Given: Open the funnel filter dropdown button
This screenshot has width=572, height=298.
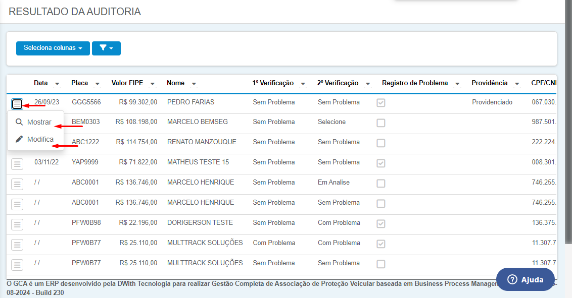Looking at the screenshot, I should pyautogui.click(x=106, y=48).
